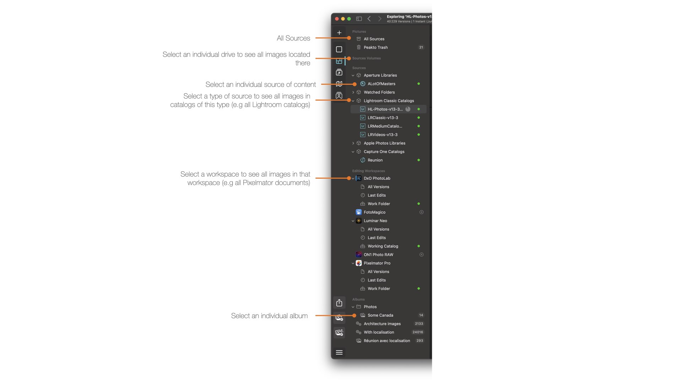
Task: Toggle the sidebar using the toolbar sidebar icon
Action: [x=359, y=19]
